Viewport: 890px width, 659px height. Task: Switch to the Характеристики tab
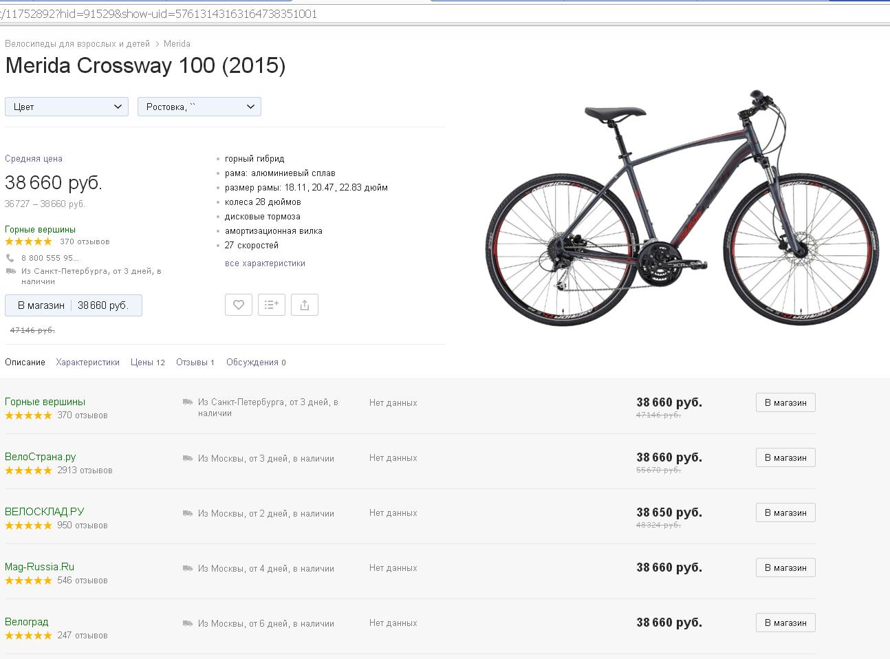88,363
